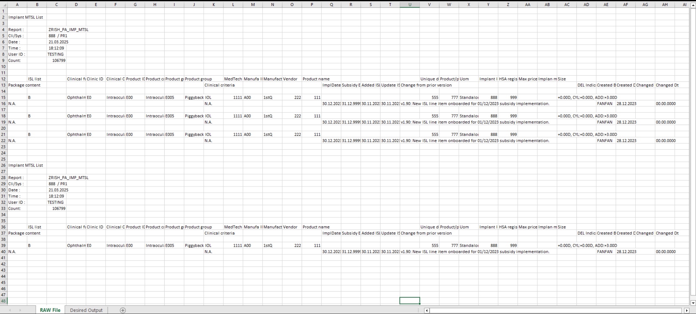Go to previous sheet with navigation arrow
The image size is (696, 314).
coord(10,310)
